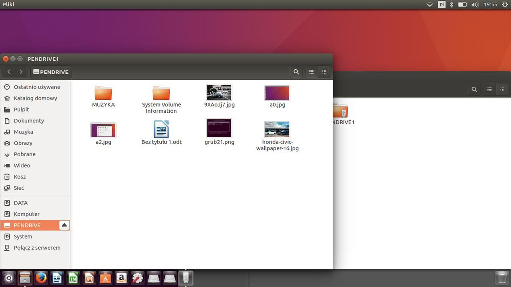Open Katalog domowy in the sidebar

tap(35, 98)
